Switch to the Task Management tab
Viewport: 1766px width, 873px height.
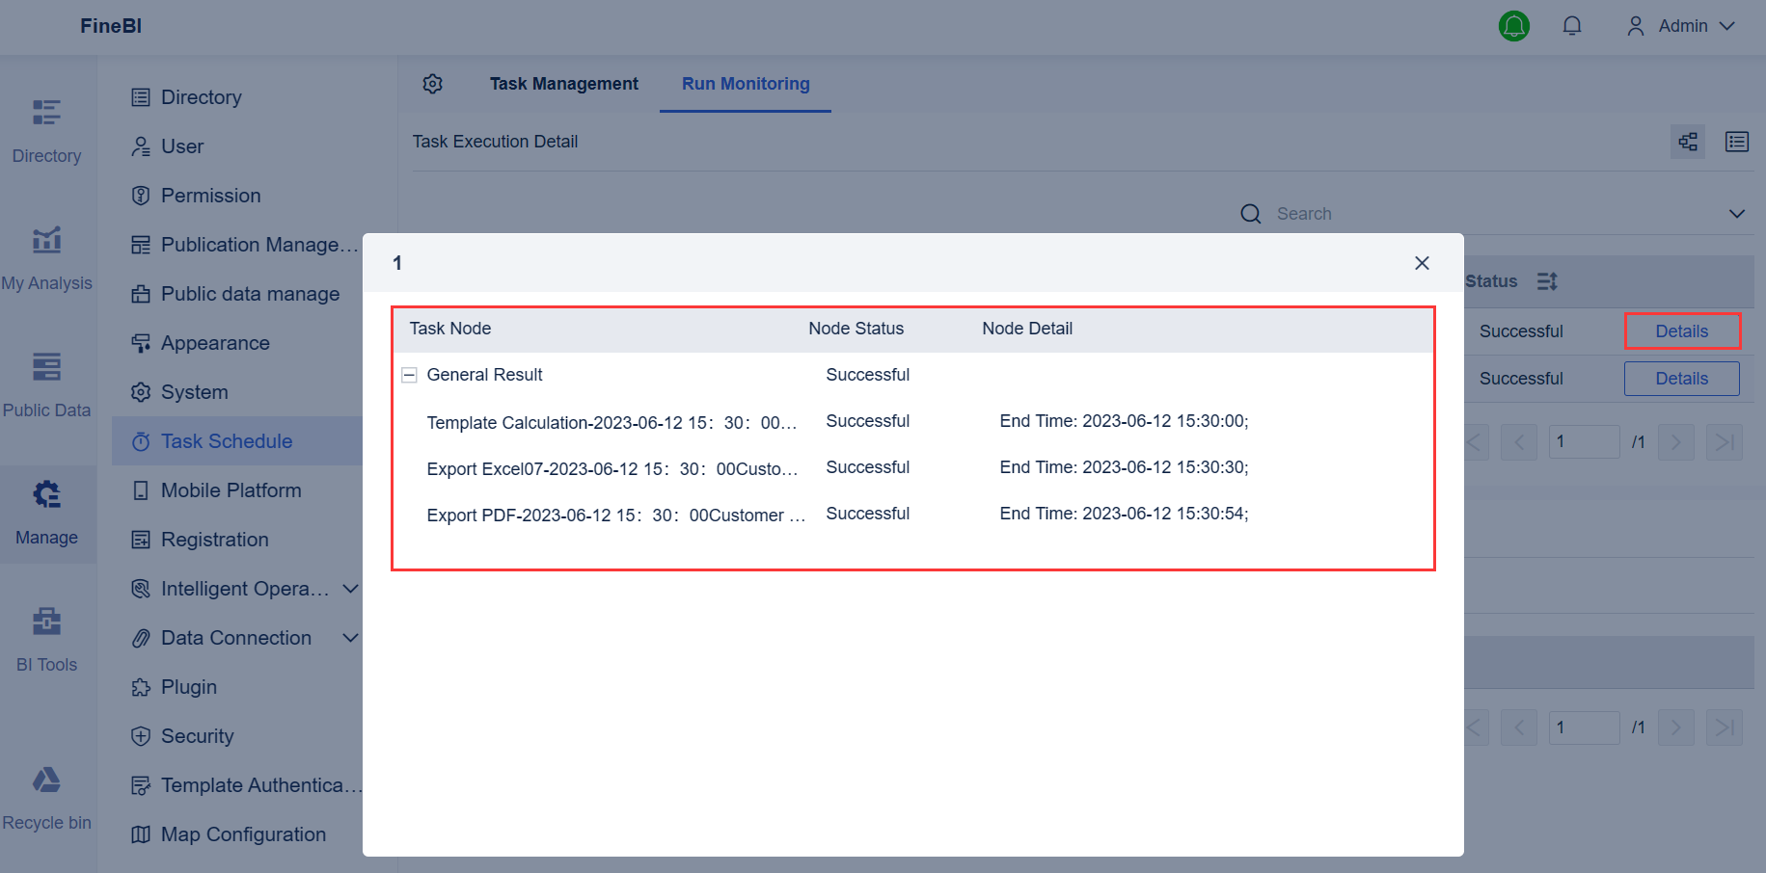[564, 84]
